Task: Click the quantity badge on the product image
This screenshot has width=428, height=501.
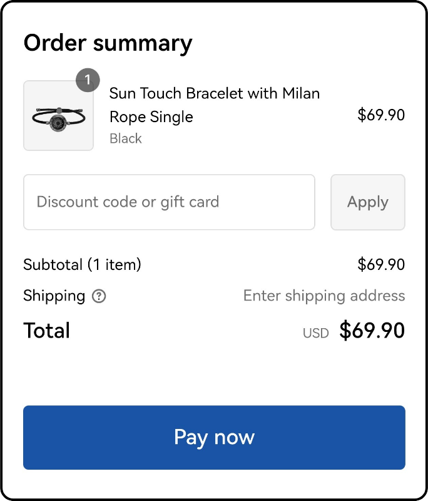Action: click(88, 80)
